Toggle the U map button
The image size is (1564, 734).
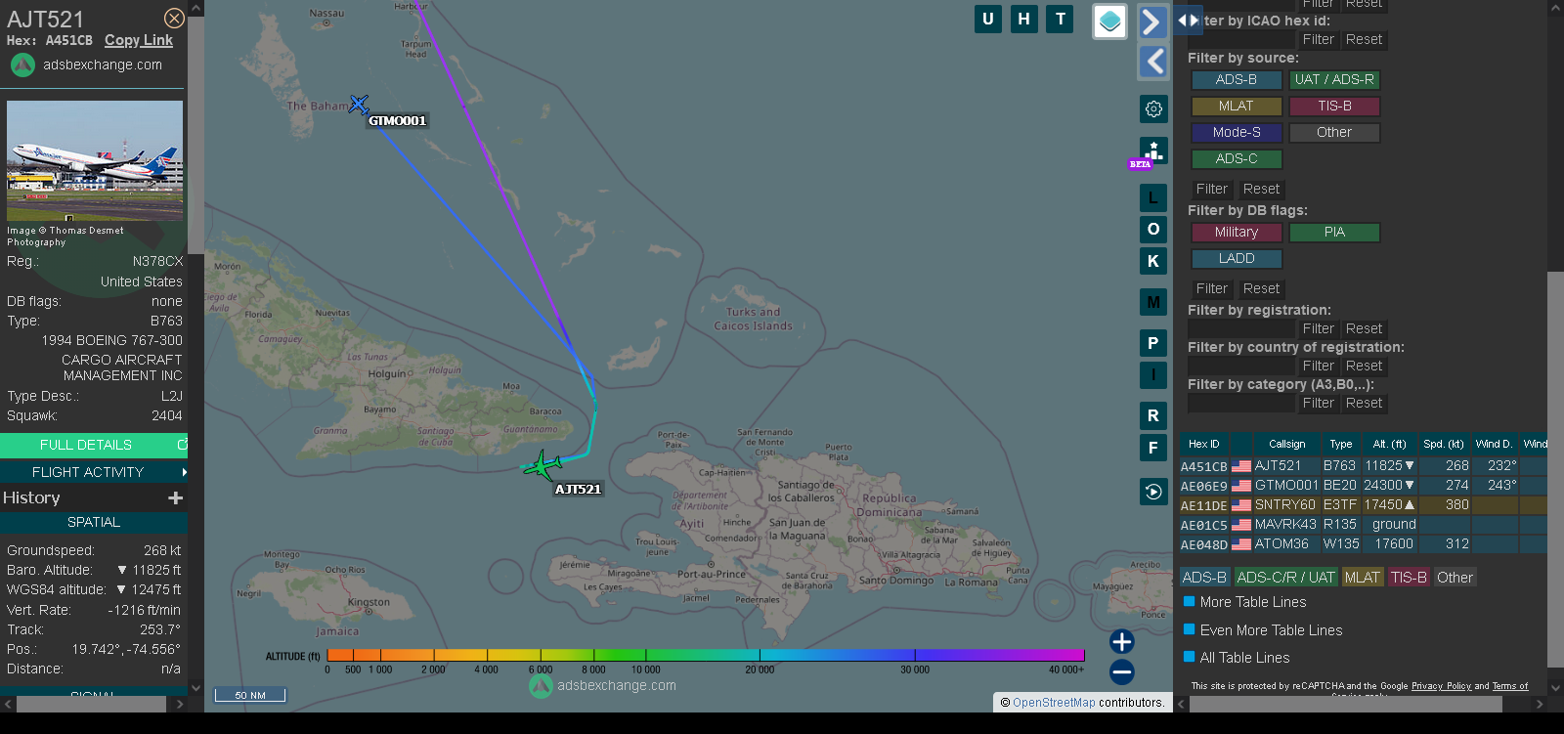pos(988,19)
